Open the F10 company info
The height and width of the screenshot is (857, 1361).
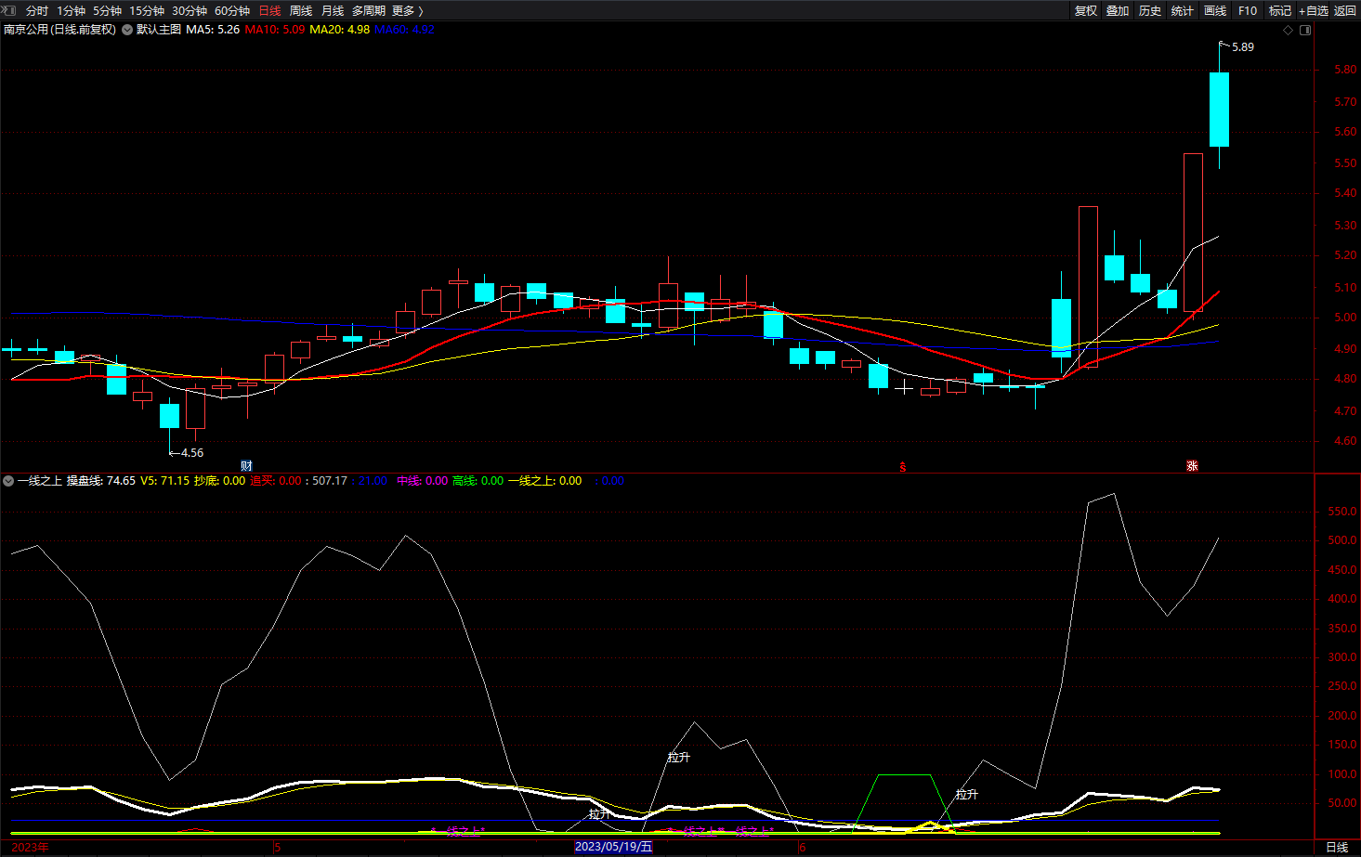tap(1248, 11)
